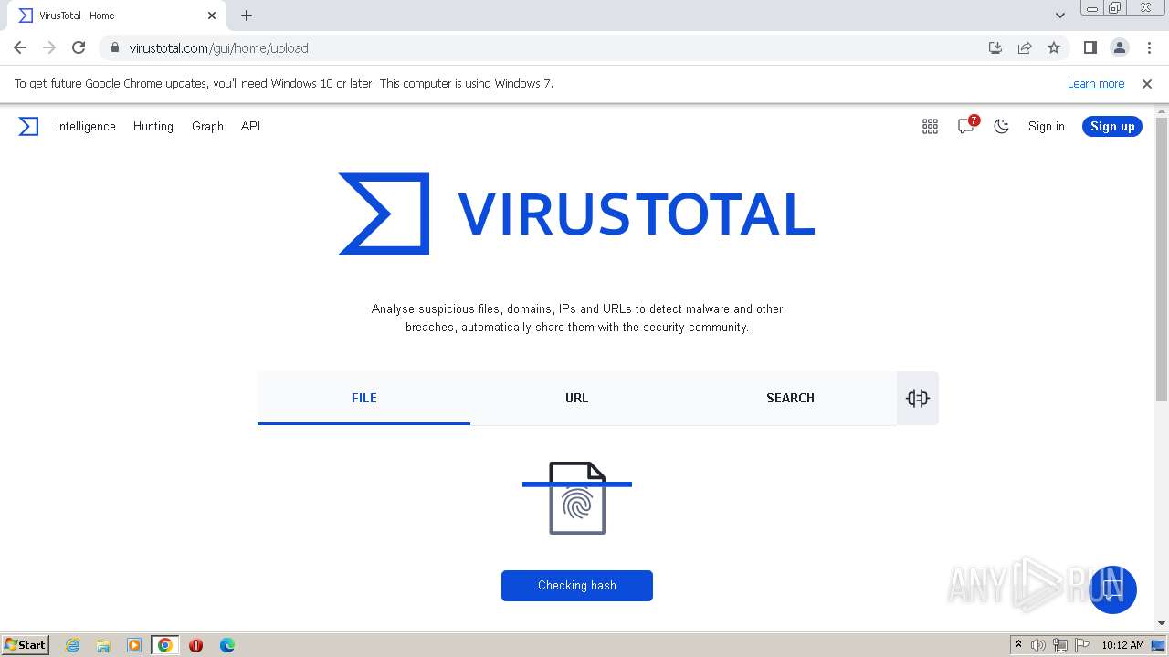
Task: Click Sign in link
Action: 1047,127
